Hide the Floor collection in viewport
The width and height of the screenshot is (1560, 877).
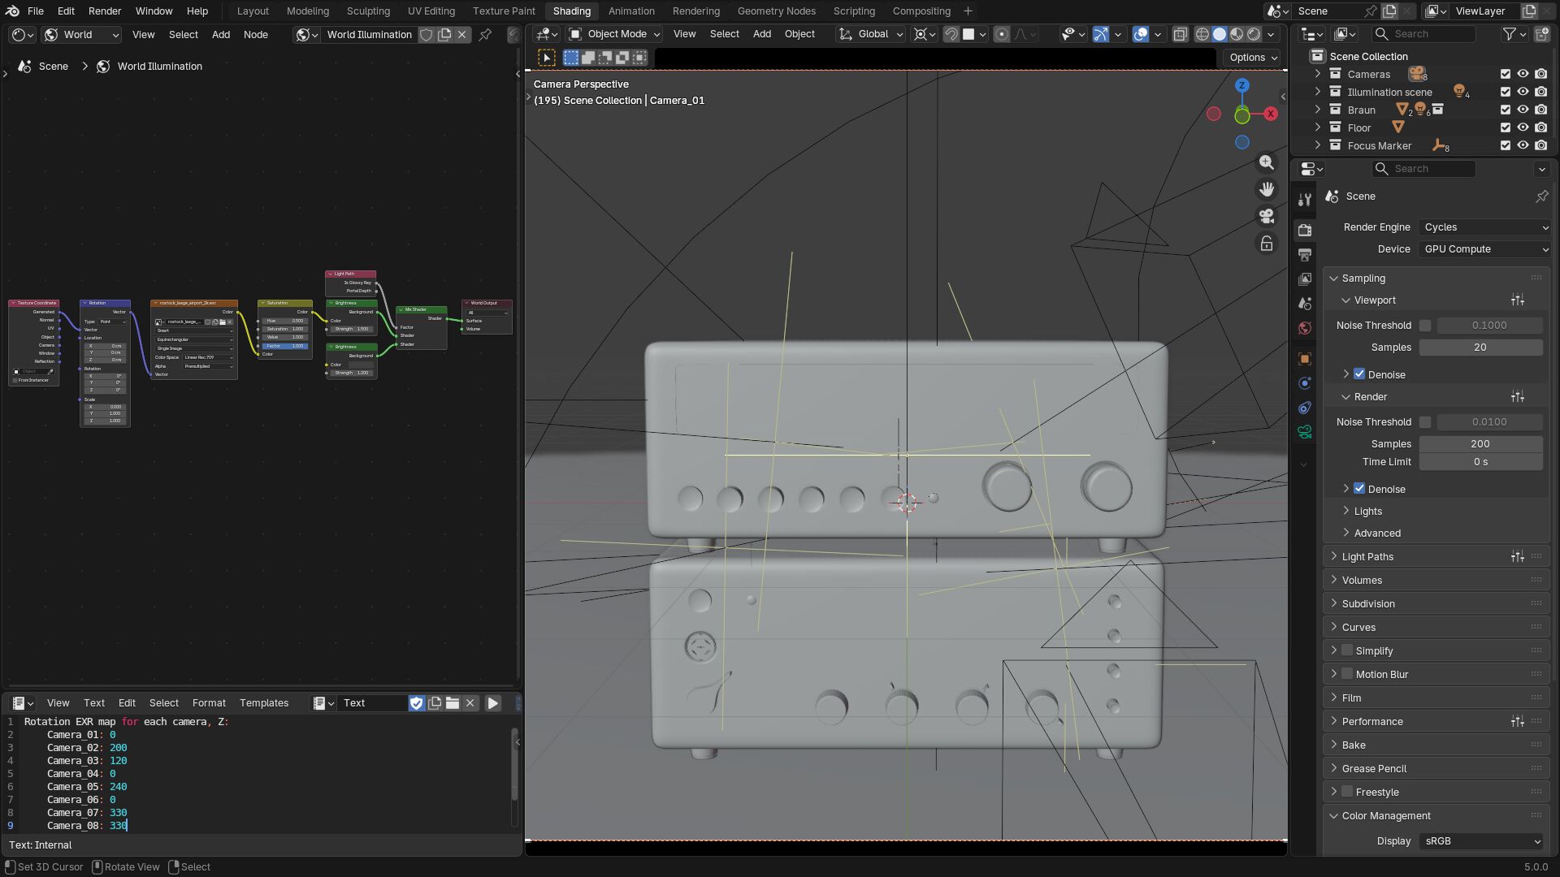(1523, 127)
